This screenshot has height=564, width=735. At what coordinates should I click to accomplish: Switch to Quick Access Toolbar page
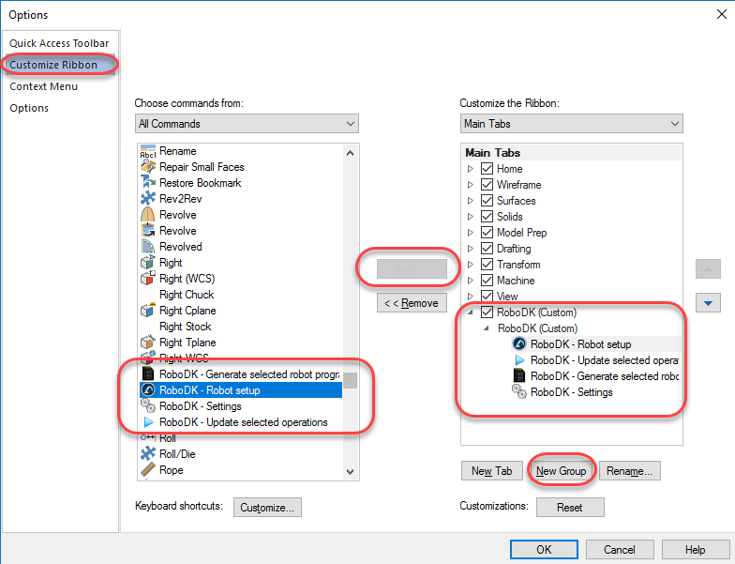[59, 43]
